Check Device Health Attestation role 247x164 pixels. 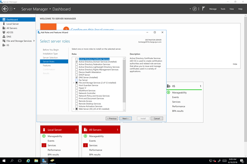coord(77,72)
